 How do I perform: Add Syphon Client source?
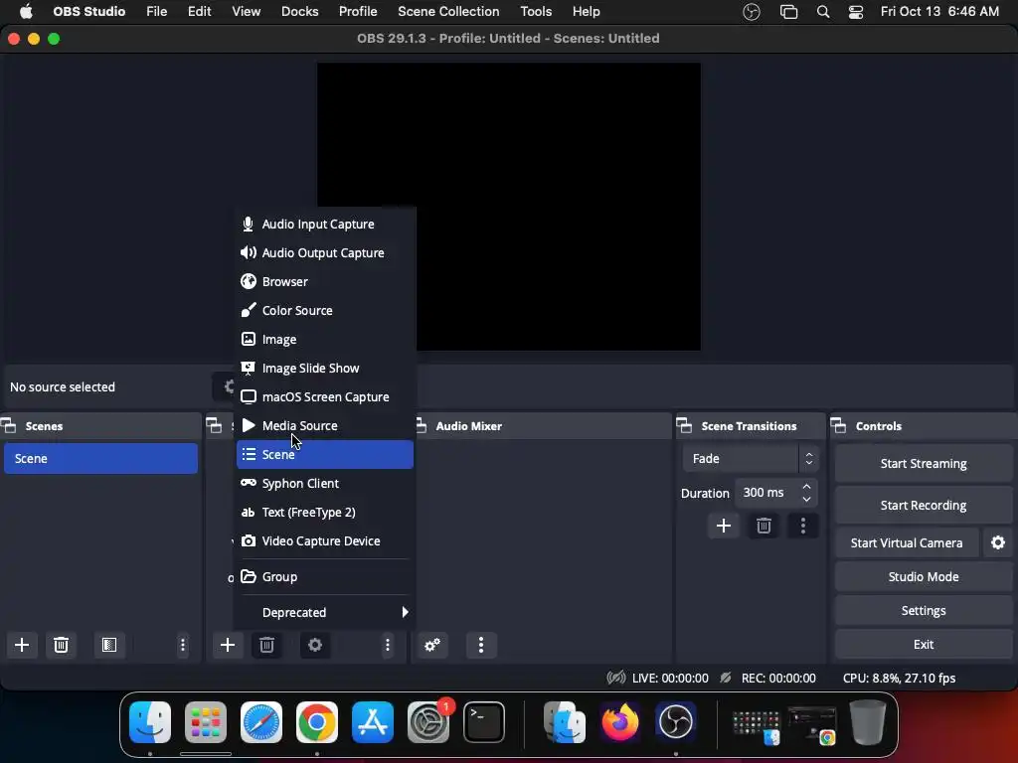[325, 484]
